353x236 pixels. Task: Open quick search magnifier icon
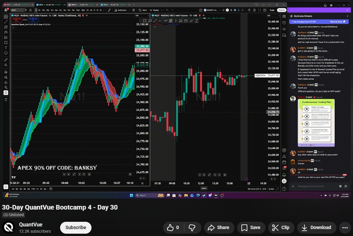pos(249,10)
